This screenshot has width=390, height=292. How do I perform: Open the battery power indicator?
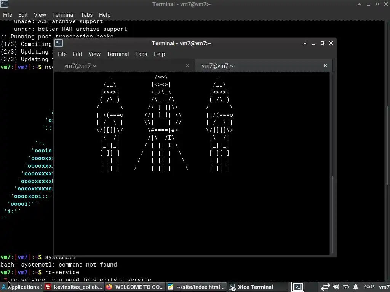(346, 287)
